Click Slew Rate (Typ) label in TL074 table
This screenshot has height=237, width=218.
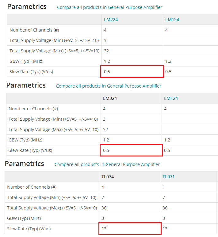coord(29,229)
